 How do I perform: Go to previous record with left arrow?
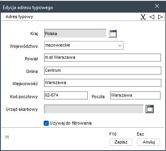click(152, 17)
